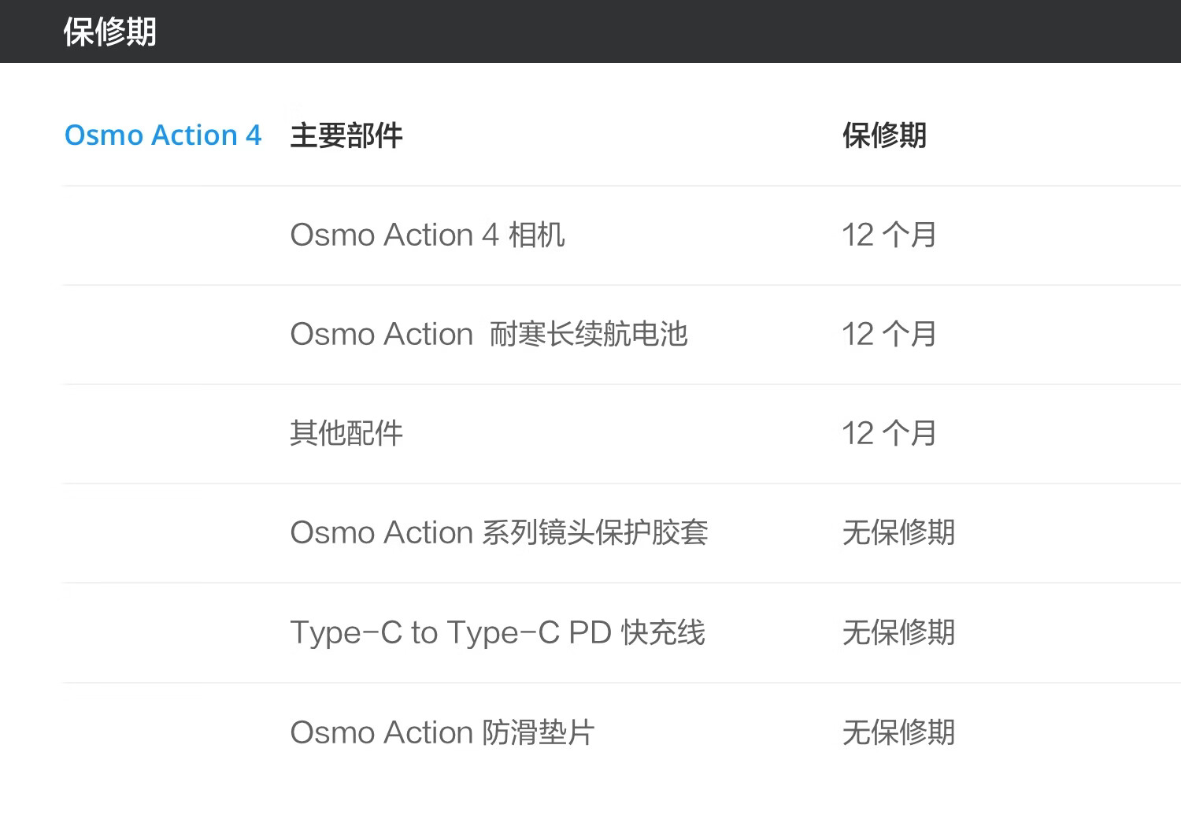Click 12 个月 for 耐寒长续航电池

tap(889, 334)
